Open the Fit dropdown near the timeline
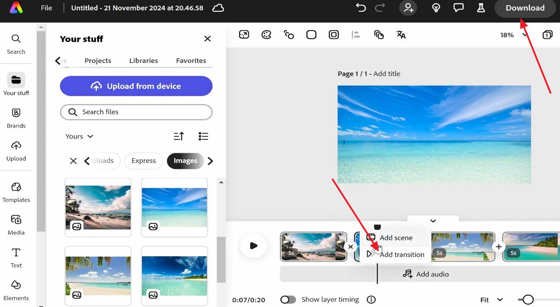 pos(491,300)
